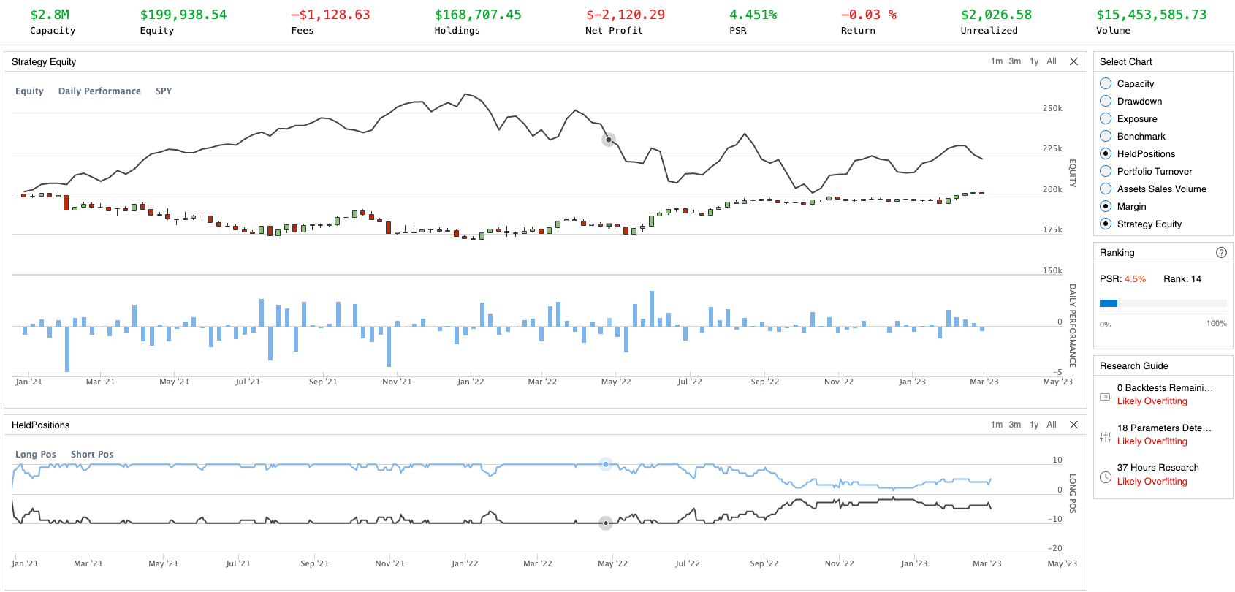Select the Capacity chart radio button

click(1106, 84)
